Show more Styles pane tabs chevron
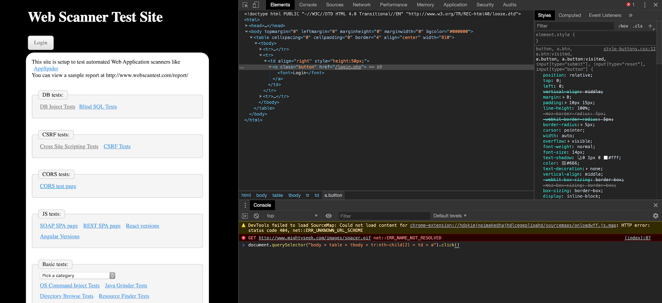662x303 pixels. (x=631, y=15)
